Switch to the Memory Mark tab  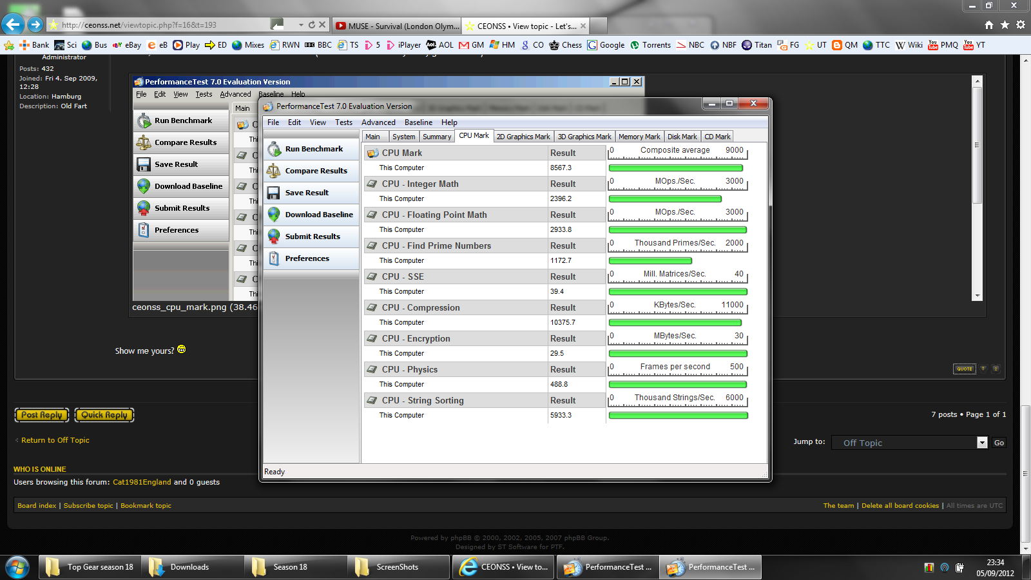[639, 137]
